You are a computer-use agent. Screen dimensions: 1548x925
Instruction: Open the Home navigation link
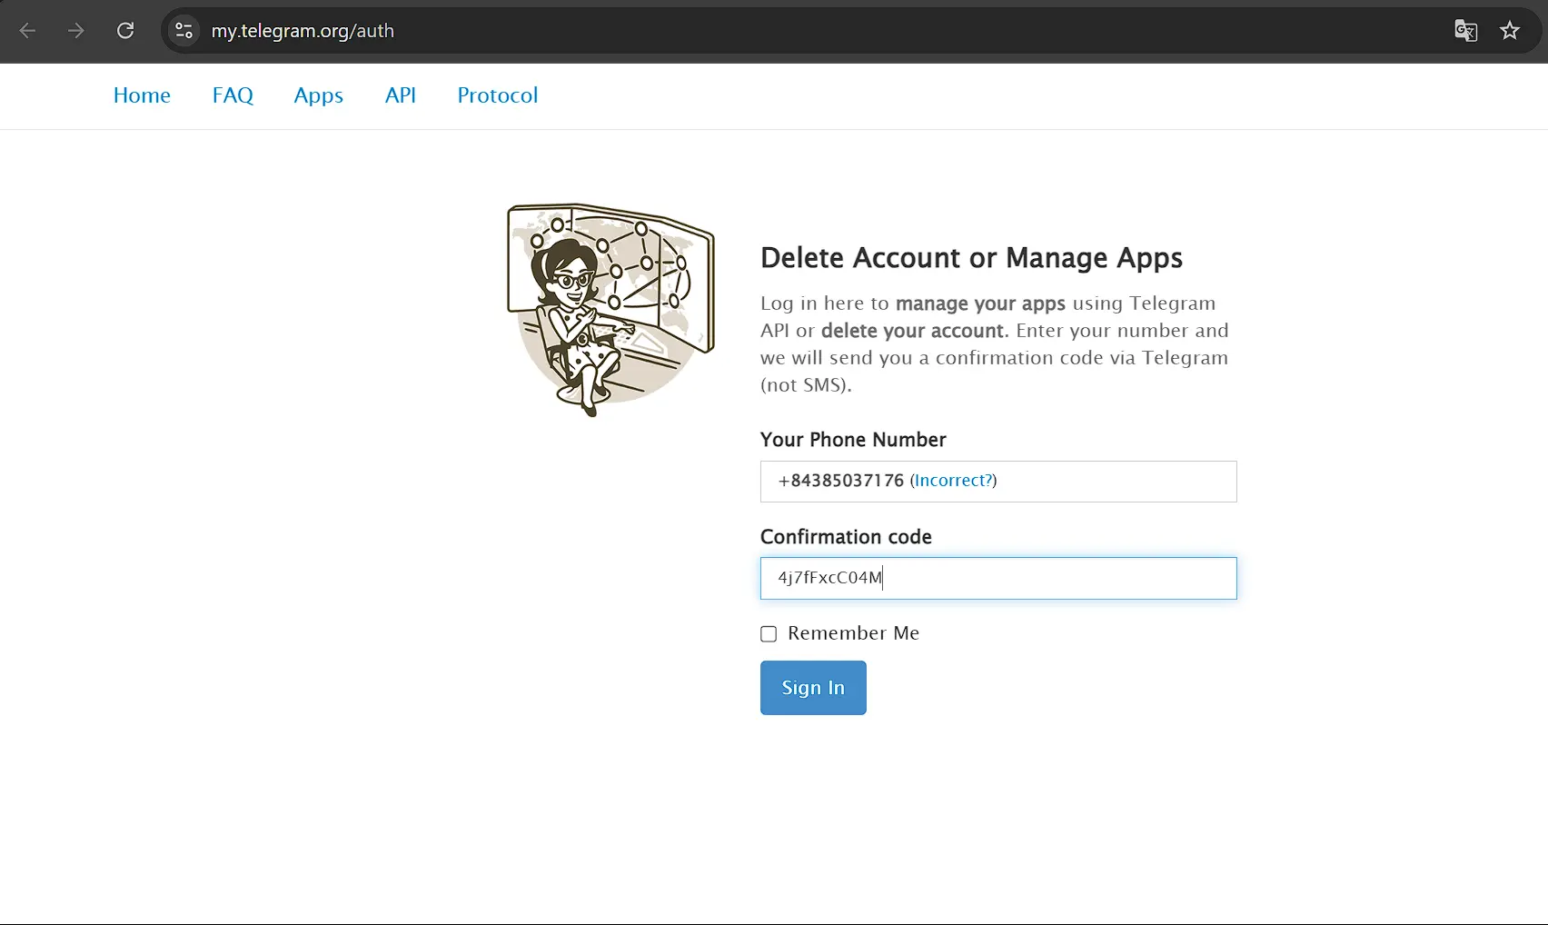142,95
